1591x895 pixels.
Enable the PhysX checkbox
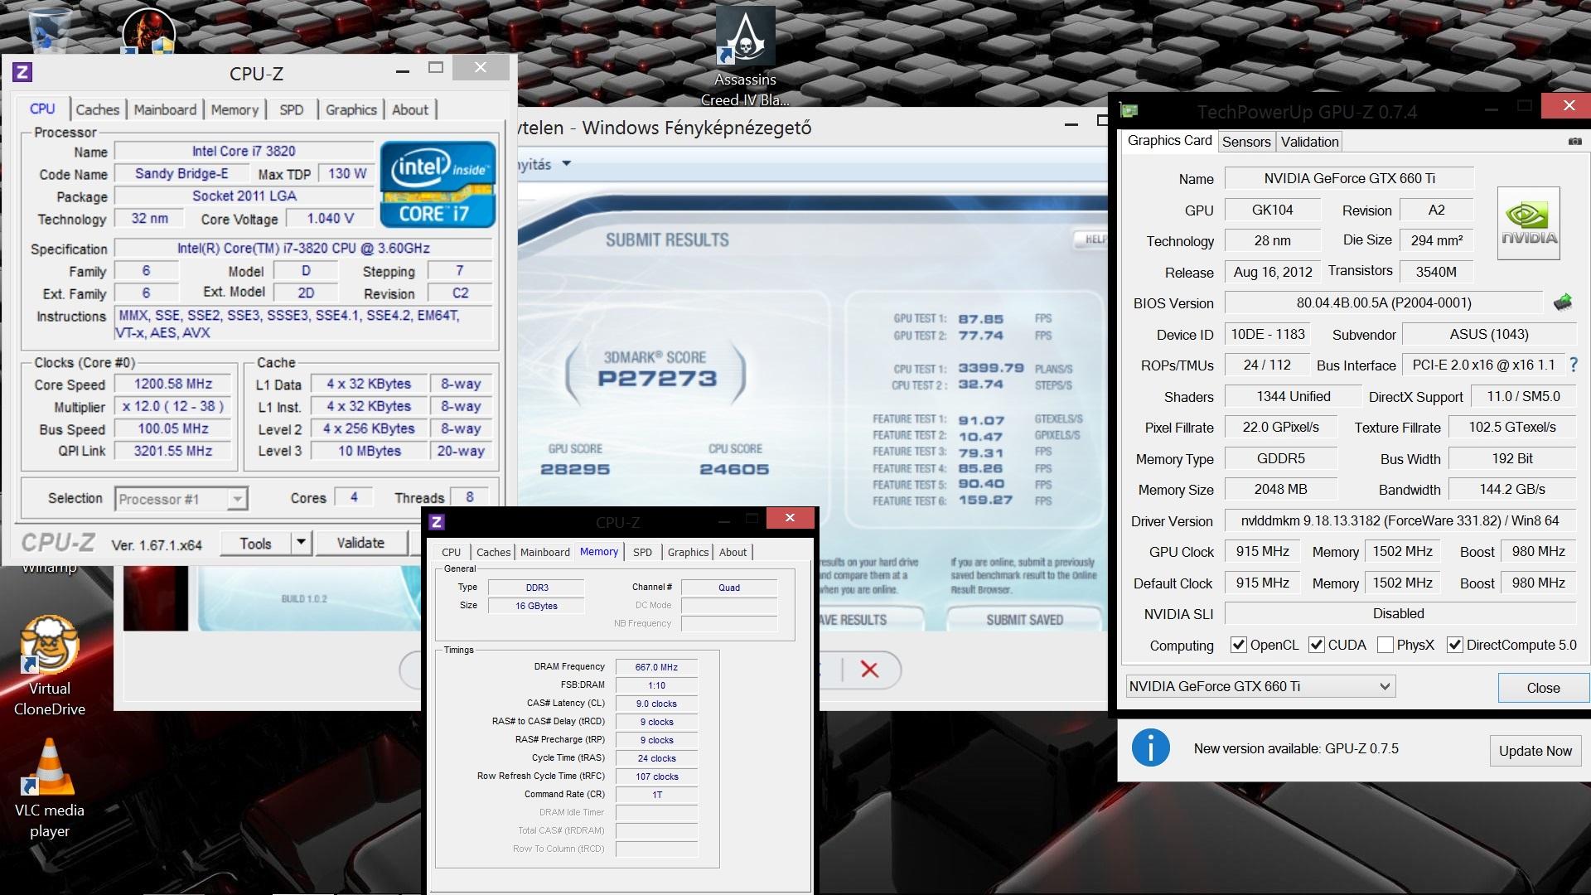pos(1385,645)
